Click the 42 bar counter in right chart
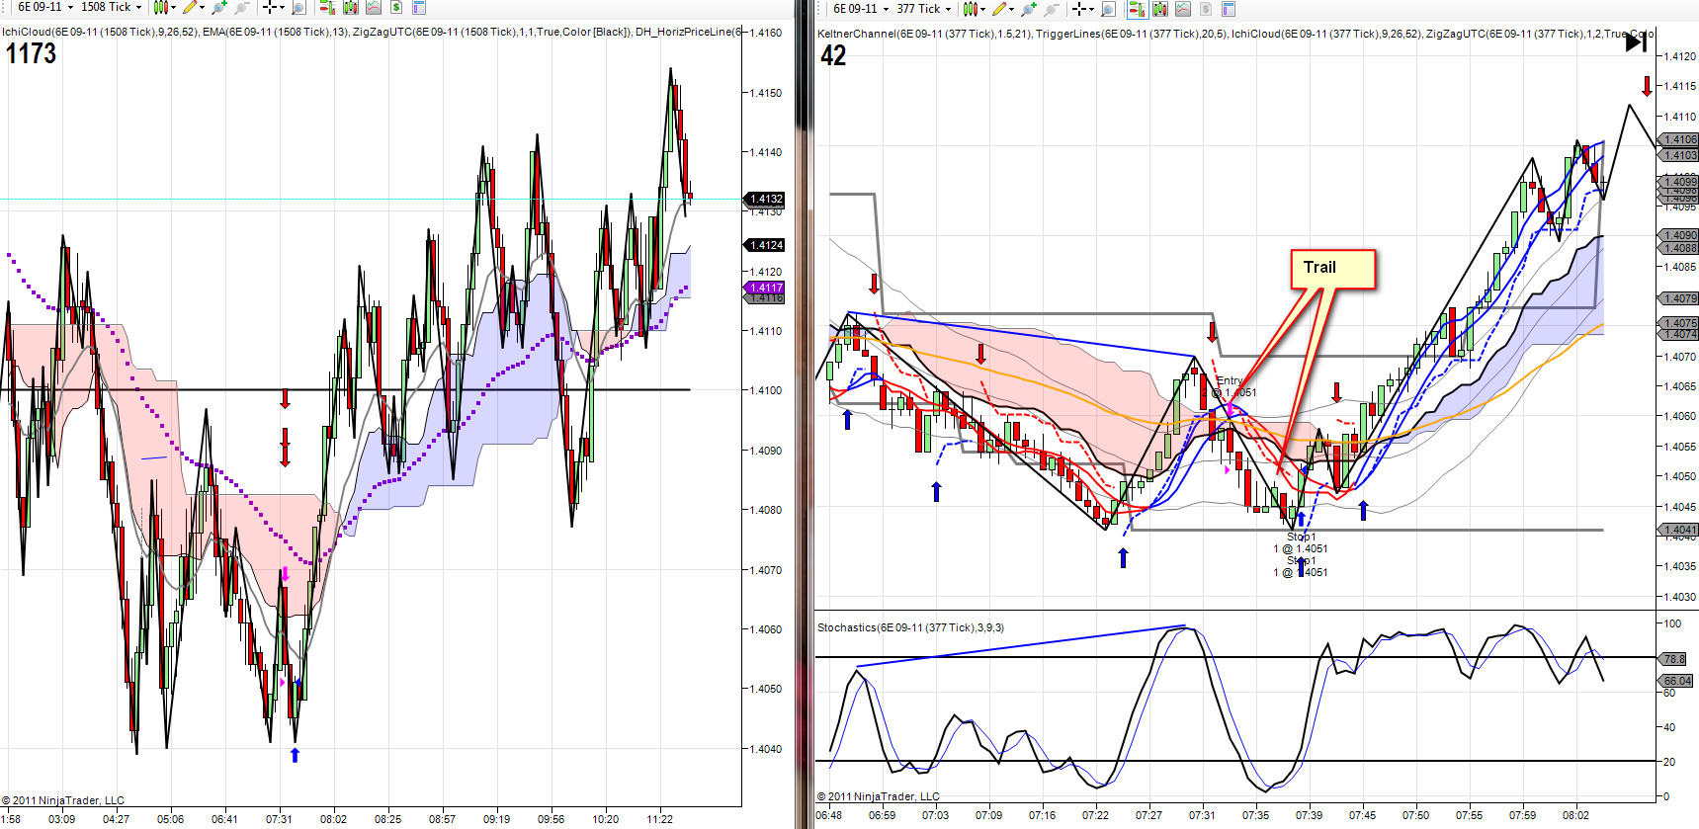The height and width of the screenshot is (829, 1699). 833,56
